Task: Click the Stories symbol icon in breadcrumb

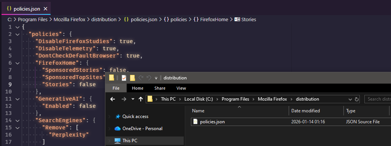Action: coord(237,19)
